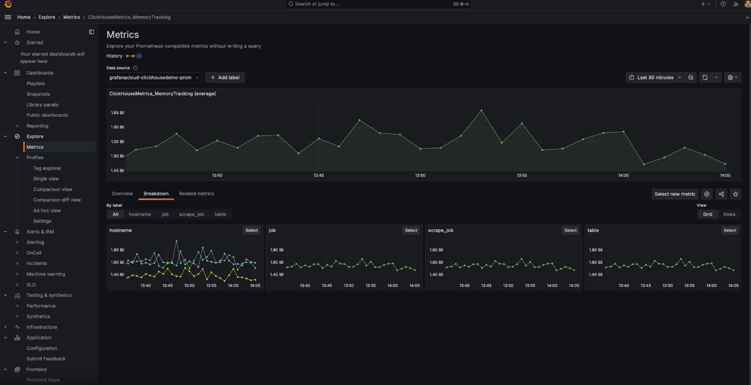Click the settings gear icon top-right chart
Screen dimensions: 751x385
pos(730,77)
